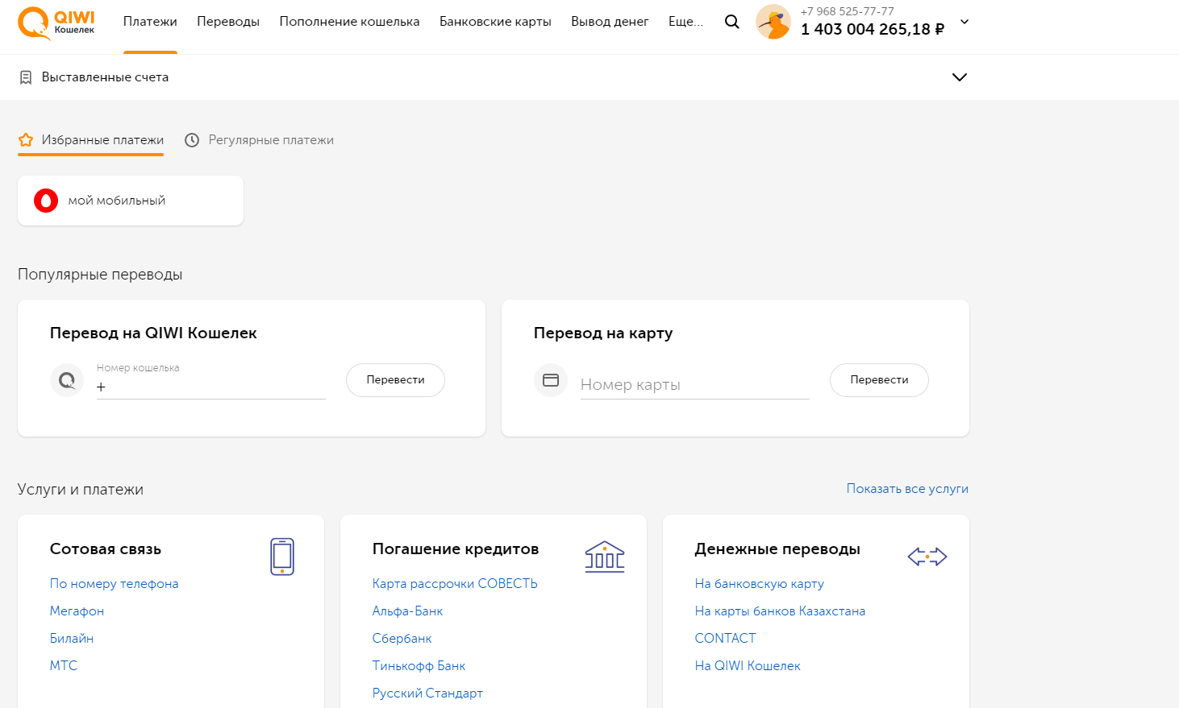Open the Еще... menu
This screenshot has width=1179, height=708.
[x=685, y=22]
